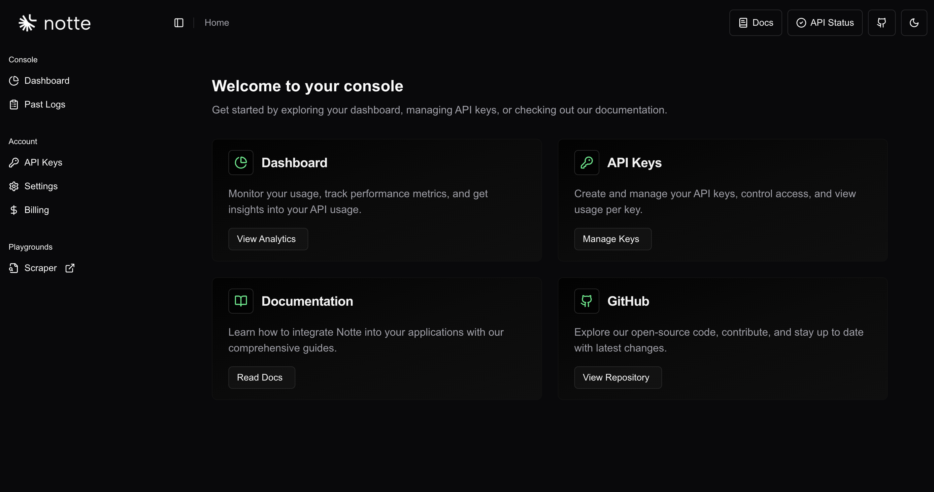Toggle the sidebar panel icon
The width and height of the screenshot is (934, 492).
[x=179, y=23]
